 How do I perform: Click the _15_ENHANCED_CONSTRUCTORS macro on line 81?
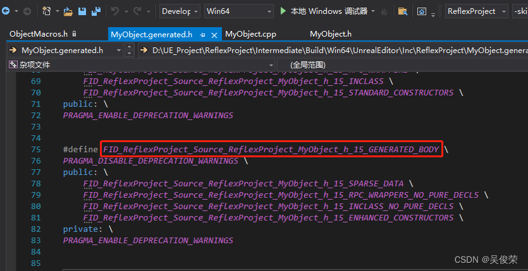(268, 218)
